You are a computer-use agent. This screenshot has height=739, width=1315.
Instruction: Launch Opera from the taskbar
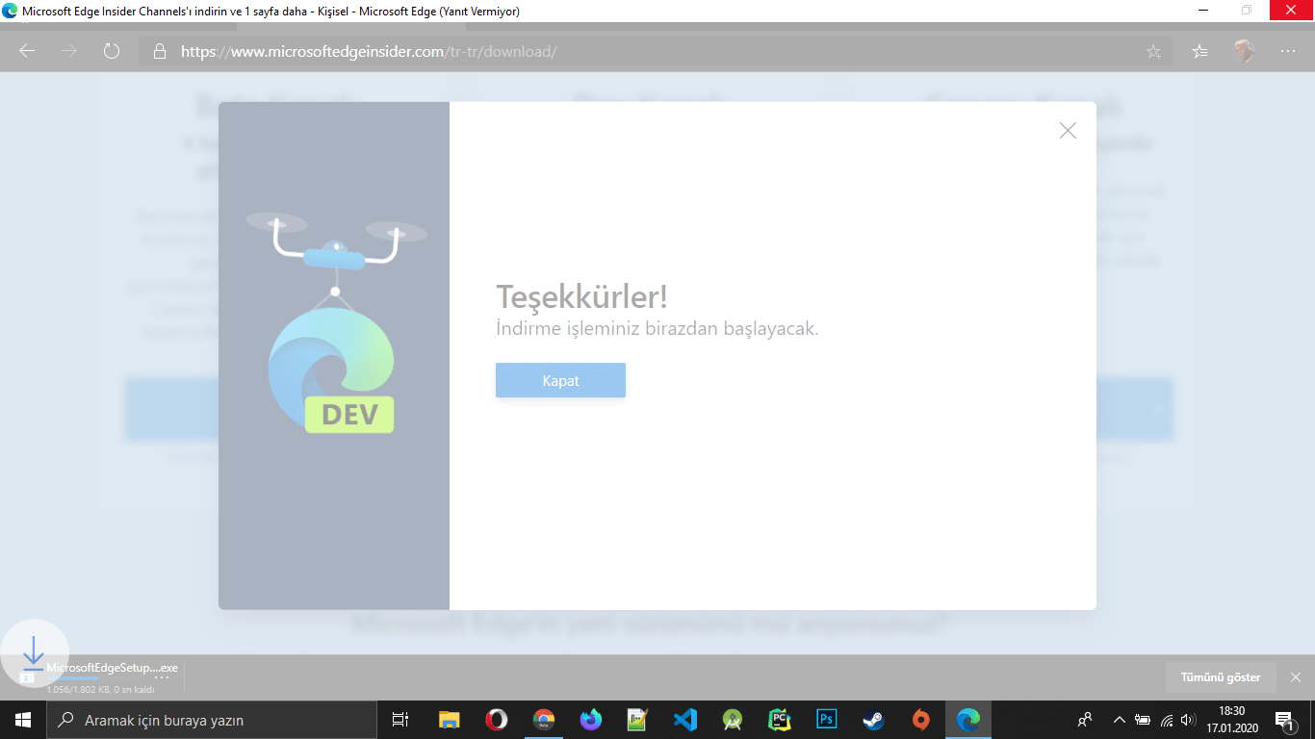497,720
